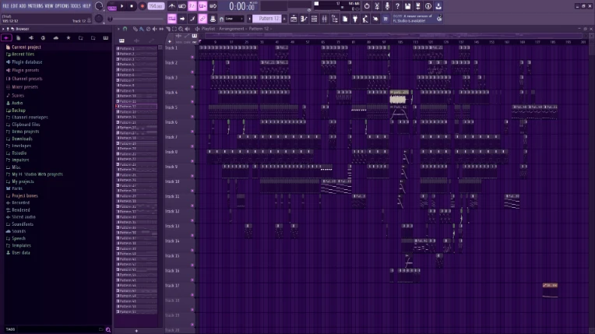Click the master volume knob
This screenshot has width=595, height=334.
pyautogui.click(x=99, y=6)
